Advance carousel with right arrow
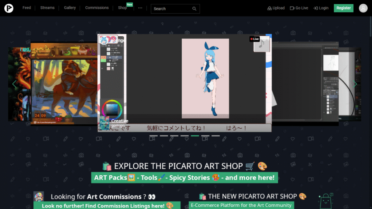The width and height of the screenshot is (372, 209). pos(355,84)
